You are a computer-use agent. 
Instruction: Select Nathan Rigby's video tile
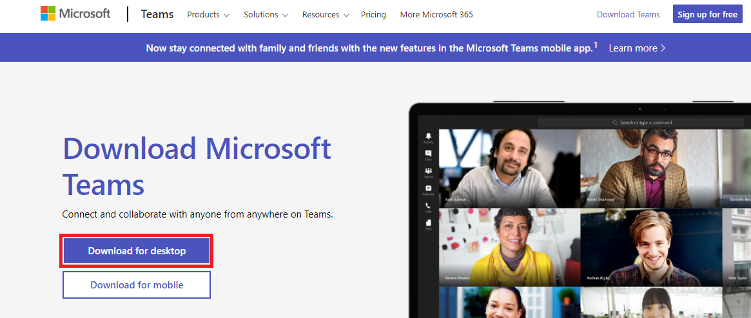tap(651, 247)
